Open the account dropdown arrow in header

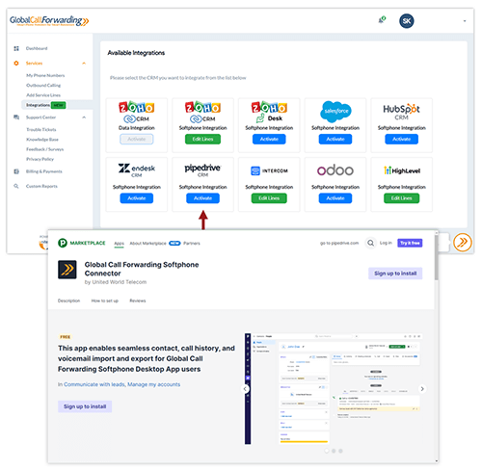pos(465,21)
